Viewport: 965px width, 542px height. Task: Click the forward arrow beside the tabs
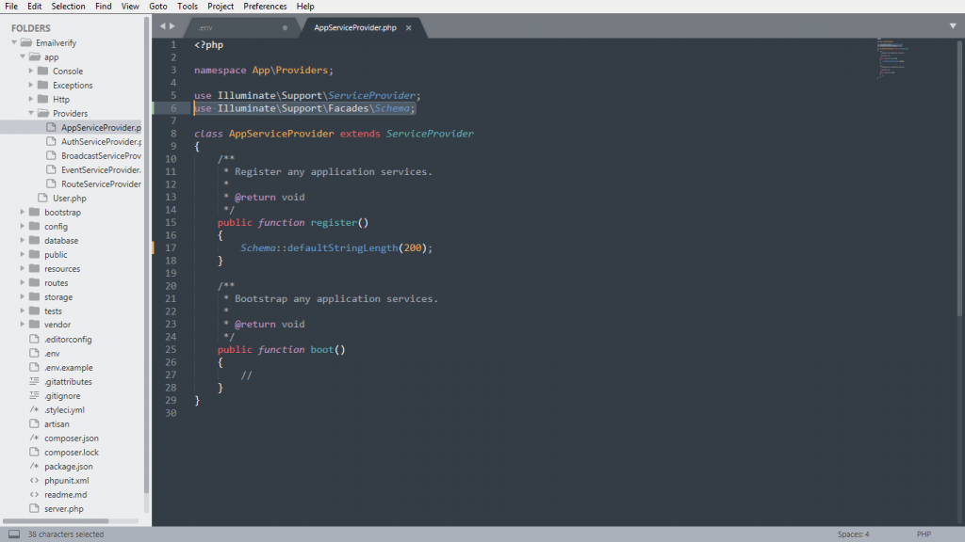pos(172,27)
